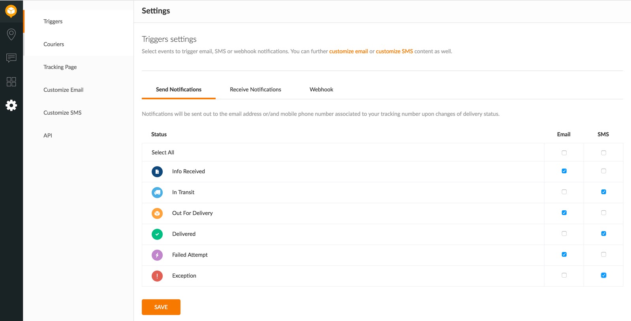This screenshot has width=631, height=321.
Task: Follow the customize email link
Action: pos(348,51)
